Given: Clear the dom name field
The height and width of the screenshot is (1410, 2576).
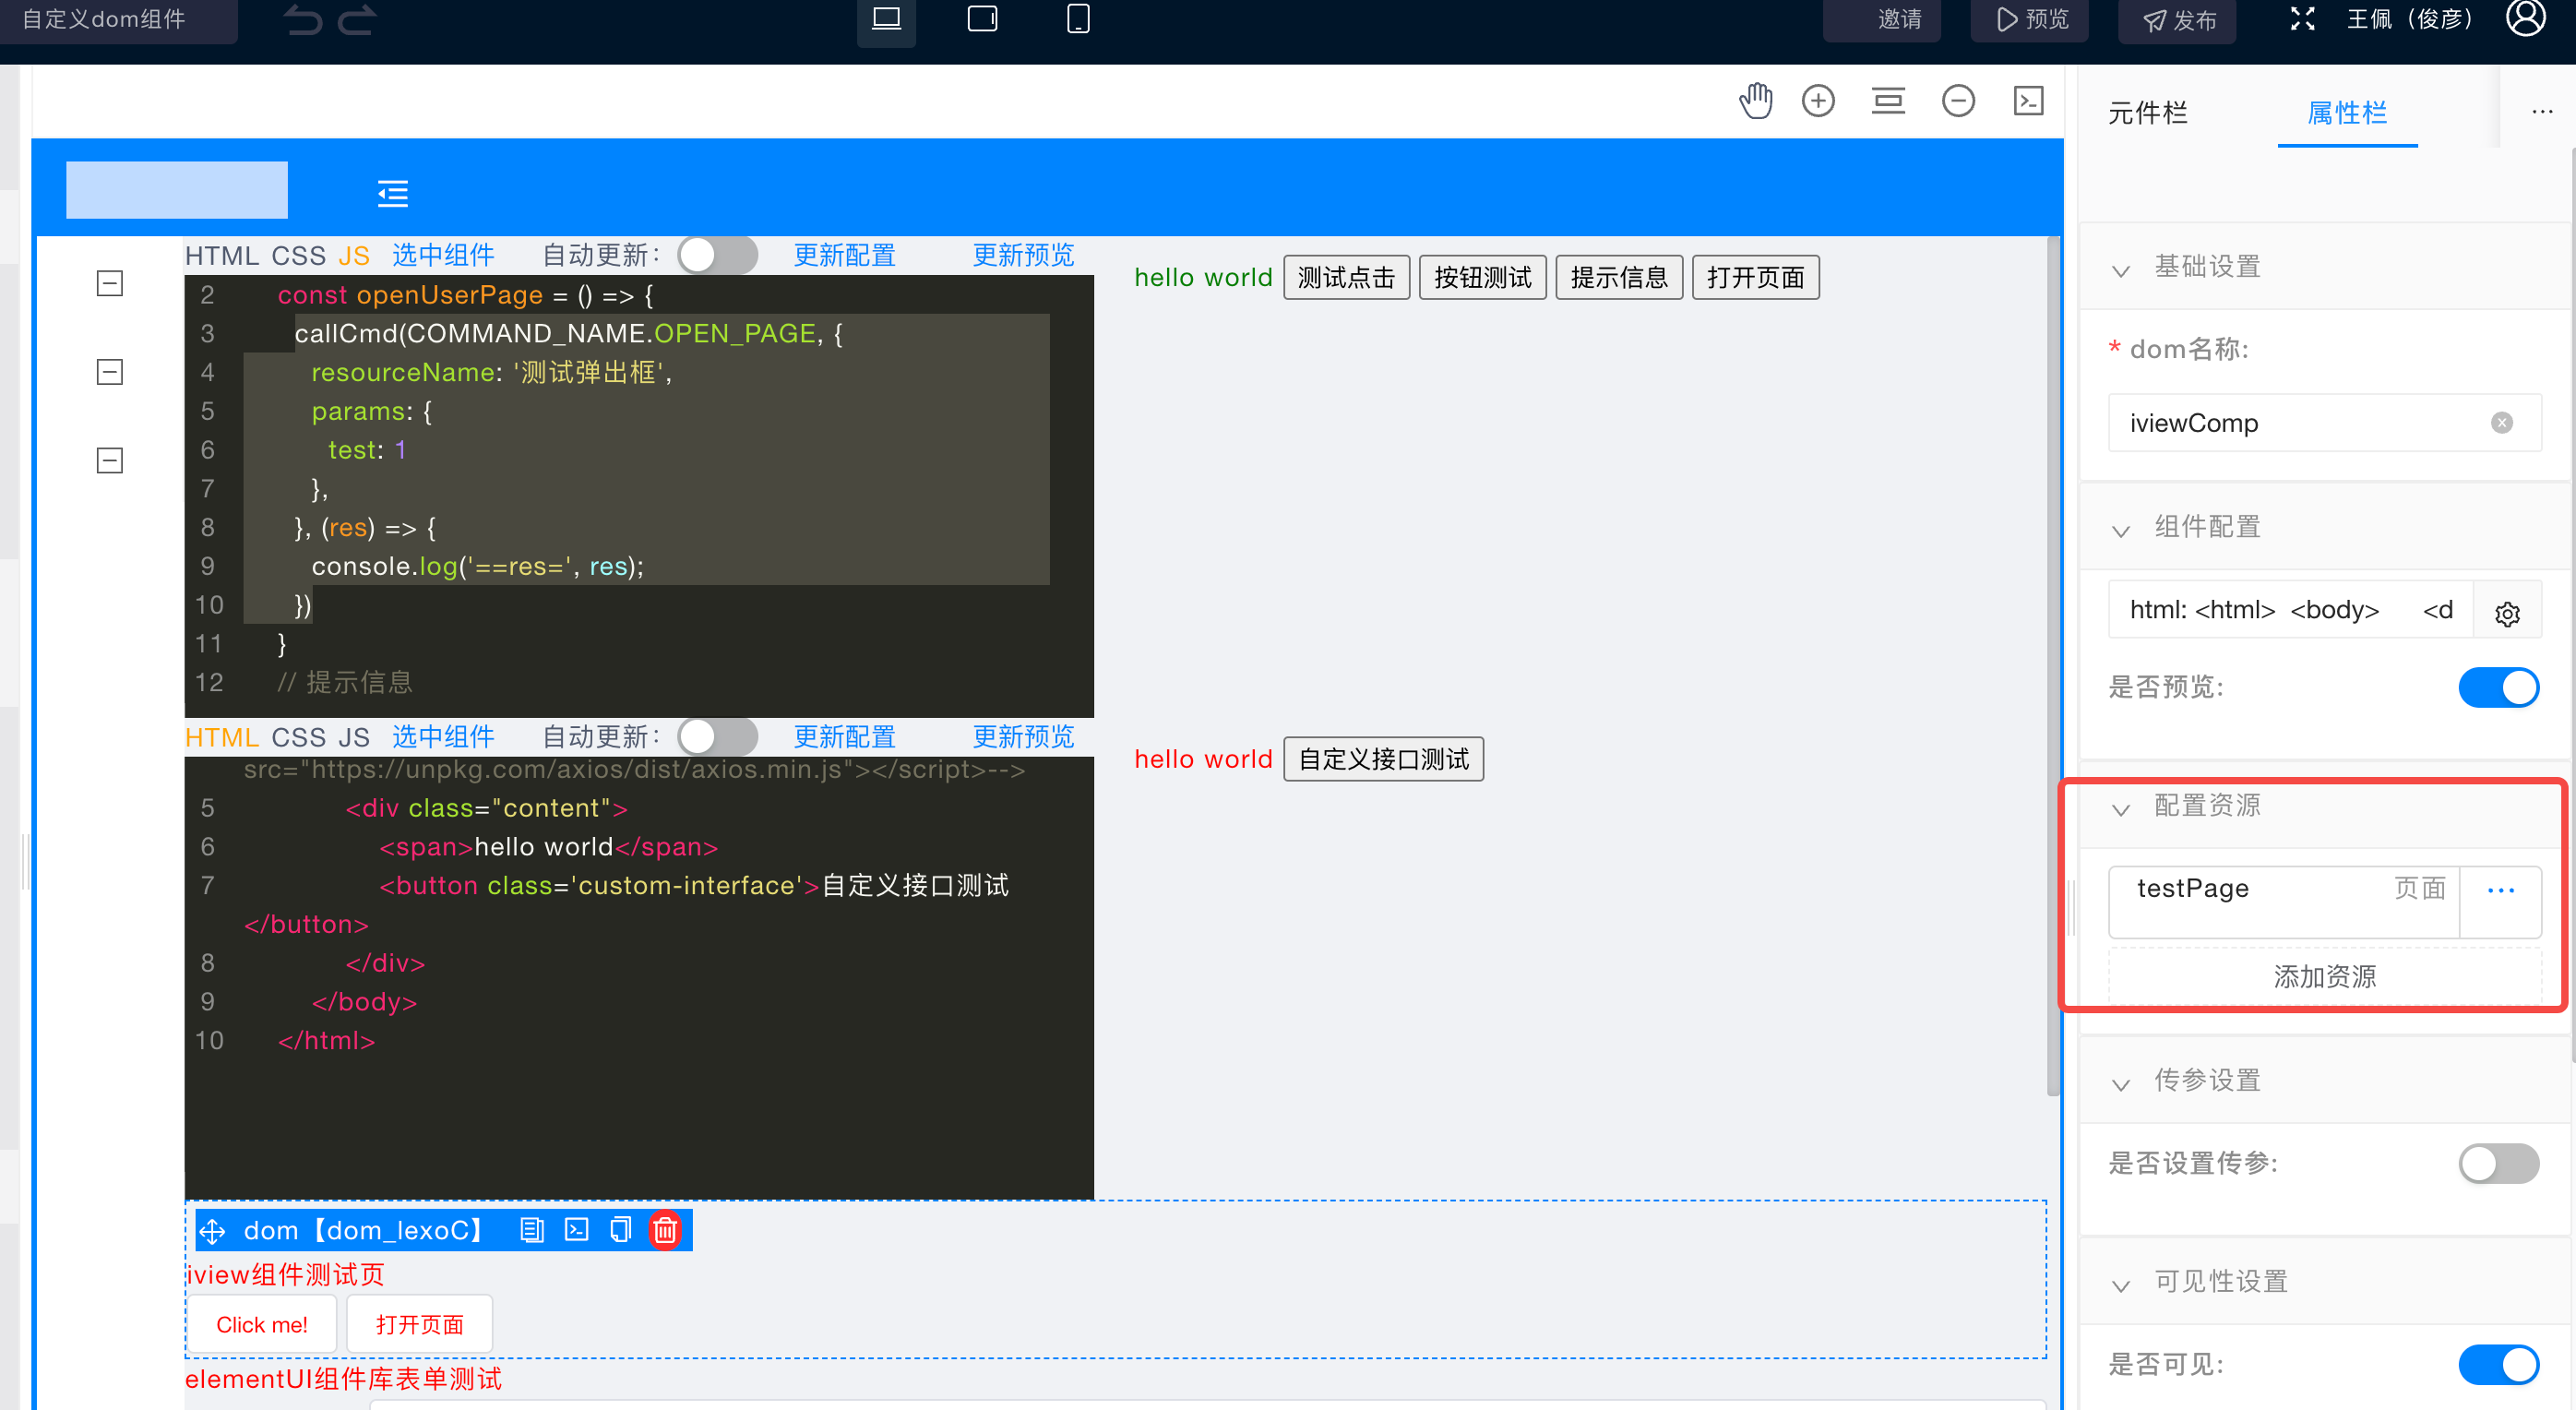Looking at the screenshot, I should tap(2502, 423).
